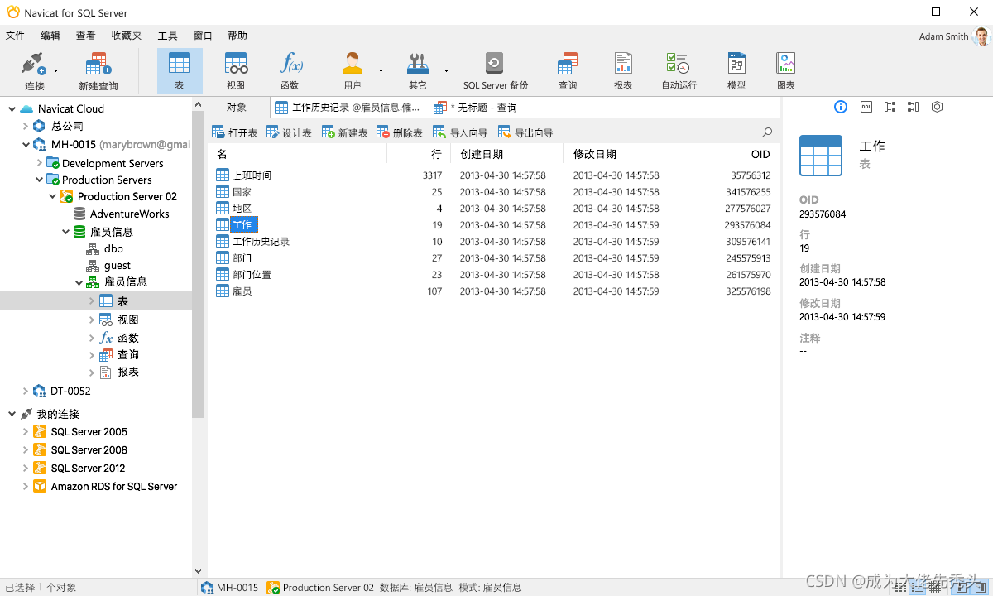Image resolution: width=993 pixels, height=596 pixels.
Task: Select the 部门位置 table row
Action: (x=493, y=275)
